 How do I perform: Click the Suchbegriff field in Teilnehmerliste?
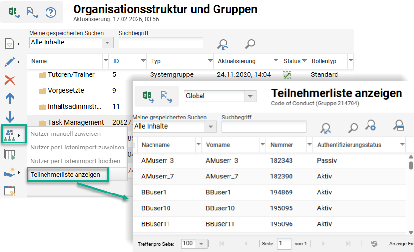264,127
